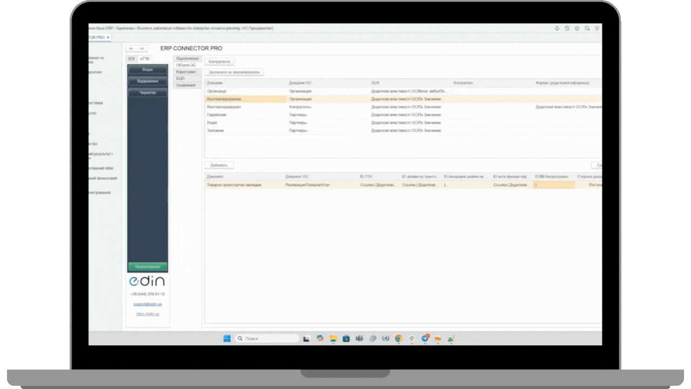Click the Чернетки button
The image size is (691, 389).
click(x=147, y=93)
